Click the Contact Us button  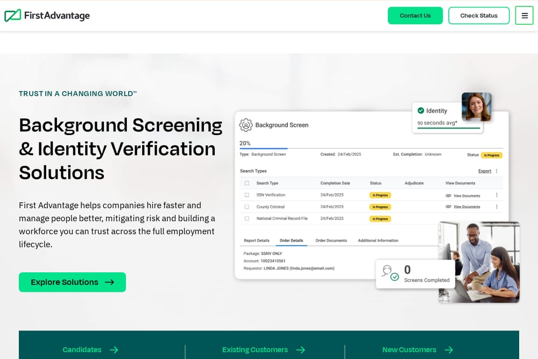click(x=415, y=16)
